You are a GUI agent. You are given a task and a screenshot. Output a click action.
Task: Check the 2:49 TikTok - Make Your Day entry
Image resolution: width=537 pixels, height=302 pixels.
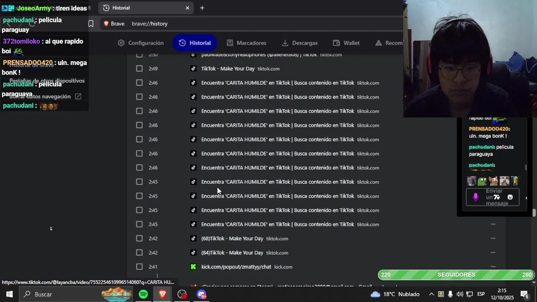click(x=139, y=69)
